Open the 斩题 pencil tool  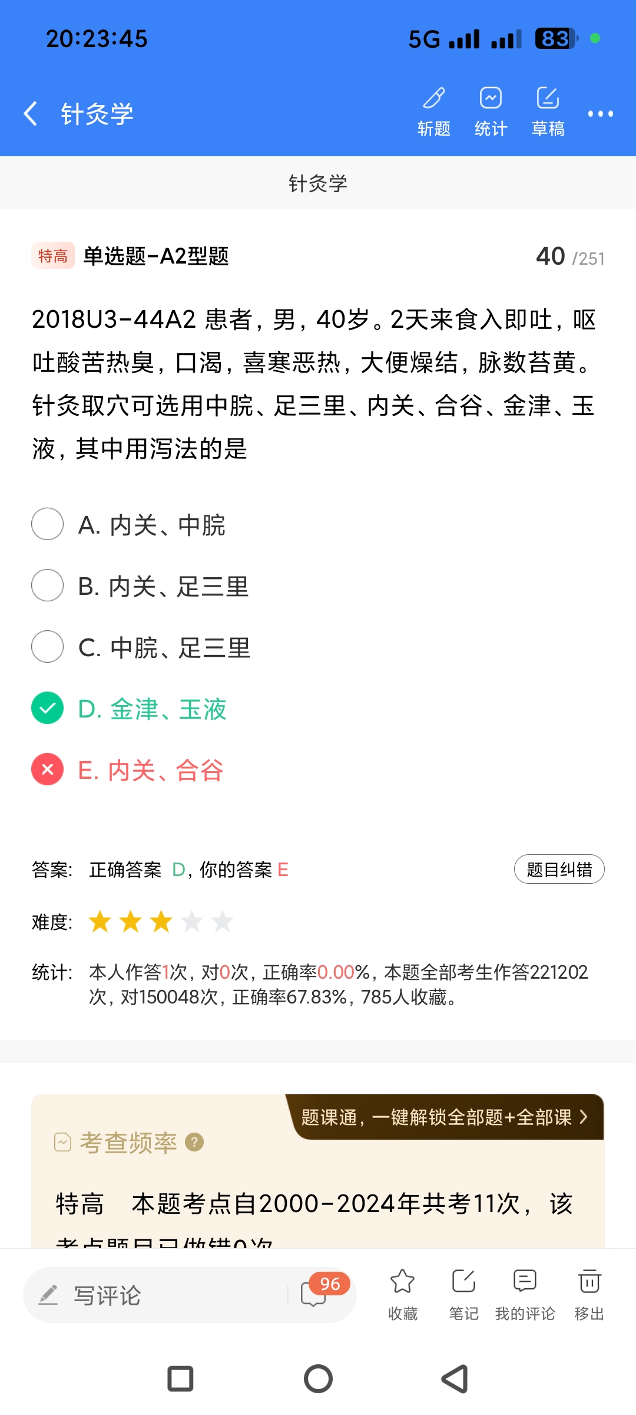tap(434, 110)
